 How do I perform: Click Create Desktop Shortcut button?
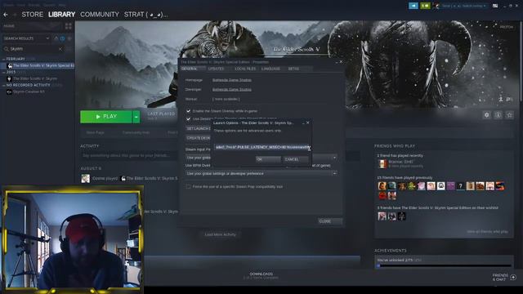coord(198,138)
